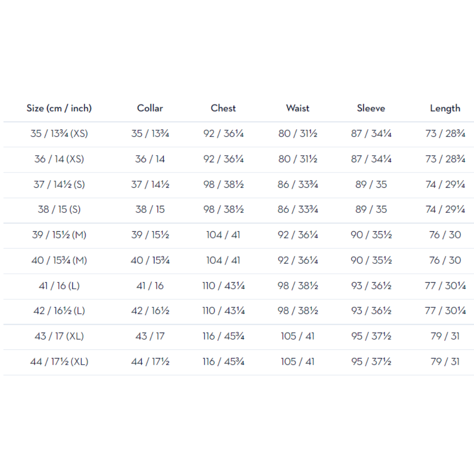The image size is (474, 474).
Task: Click the Size (cm / inch) column header
Action: (59, 108)
